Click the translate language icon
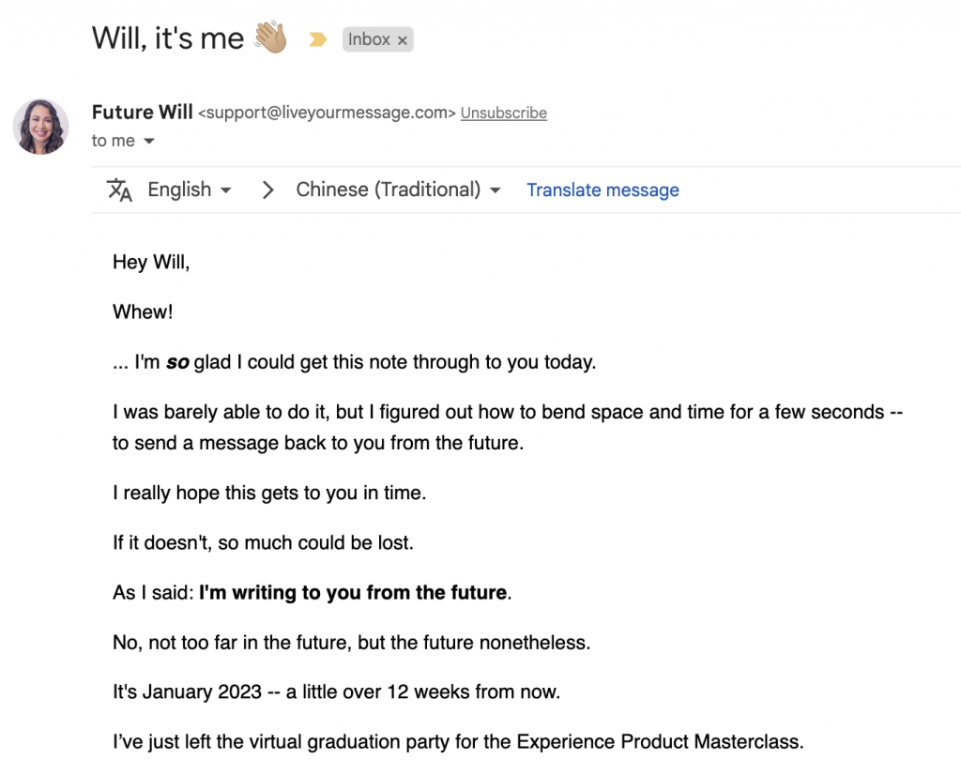Image resolution: width=961 pixels, height=775 pixels. (x=119, y=190)
